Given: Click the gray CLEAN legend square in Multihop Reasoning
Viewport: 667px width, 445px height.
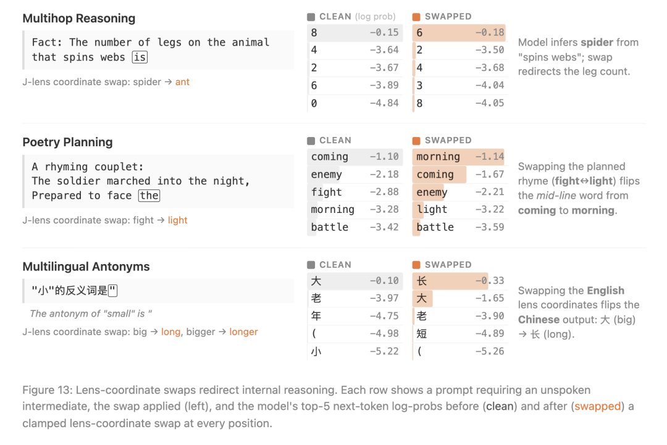Looking at the screenshot, I should click(311, 17).
